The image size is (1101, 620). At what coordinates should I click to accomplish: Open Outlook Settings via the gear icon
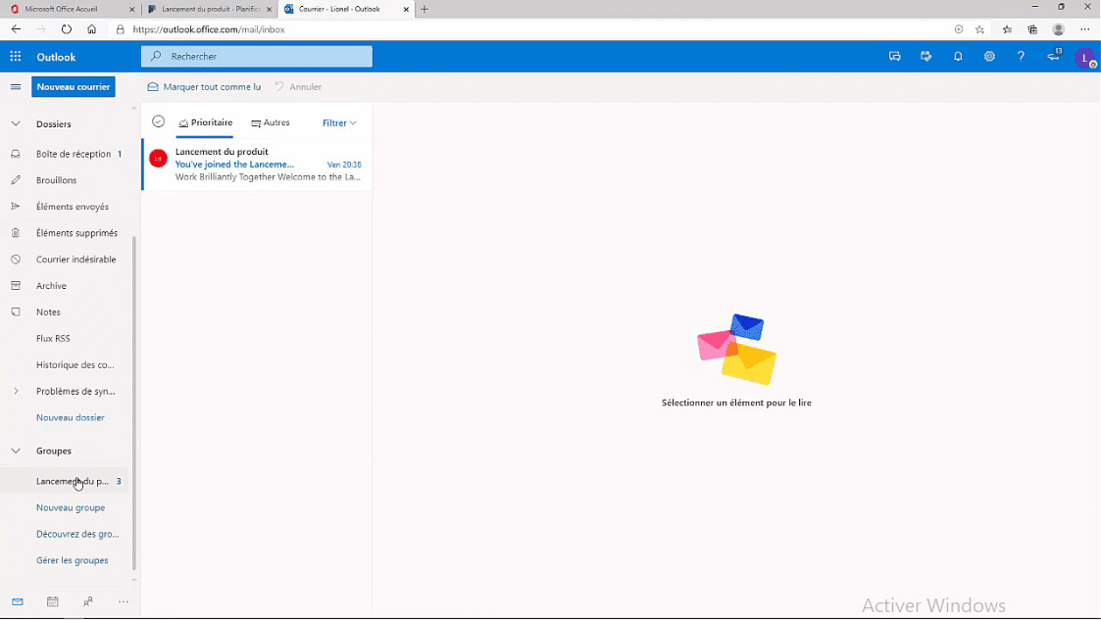pos(989,57)
